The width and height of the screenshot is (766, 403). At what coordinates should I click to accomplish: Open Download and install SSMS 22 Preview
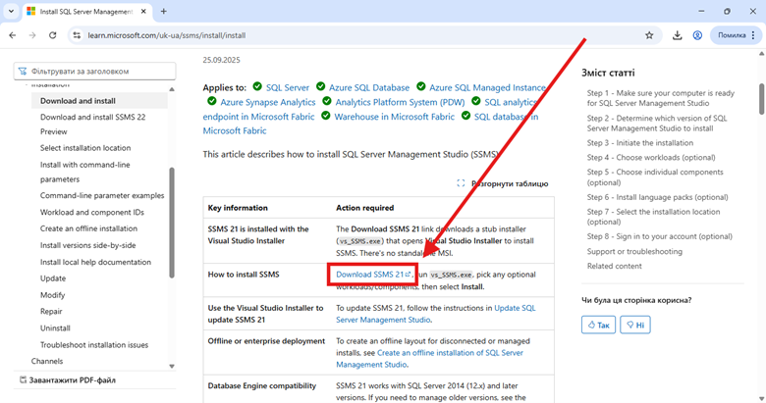pyautogui.click(x=93, y=125)
